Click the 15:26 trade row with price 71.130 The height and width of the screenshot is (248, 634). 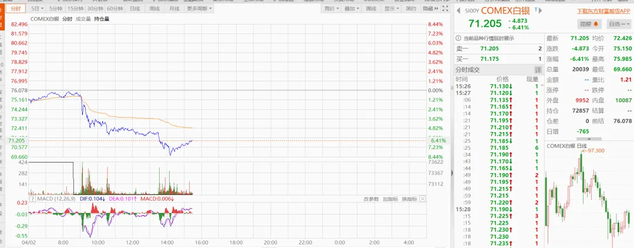click(498, 86)
